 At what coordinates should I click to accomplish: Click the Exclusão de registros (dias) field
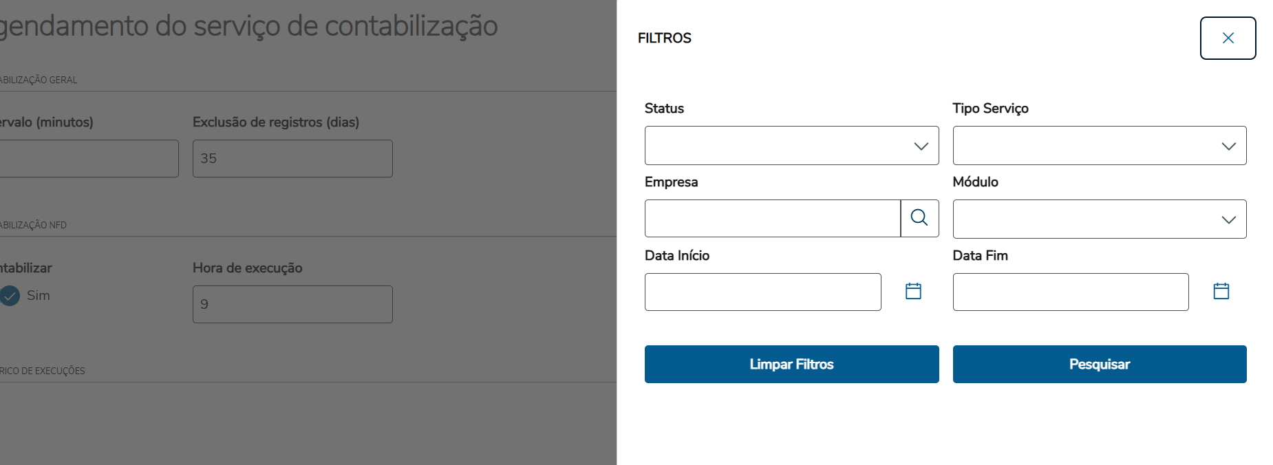292,159
